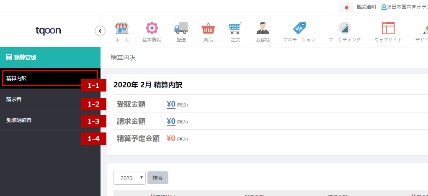This screenshot has height=196, width=428.
Task: Open the 注文 shopping cart icon
Action: 235,28
